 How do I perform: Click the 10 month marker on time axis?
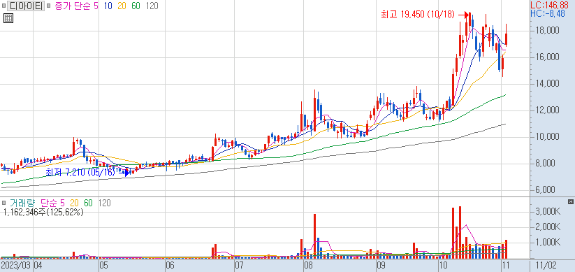coord(444,265)
